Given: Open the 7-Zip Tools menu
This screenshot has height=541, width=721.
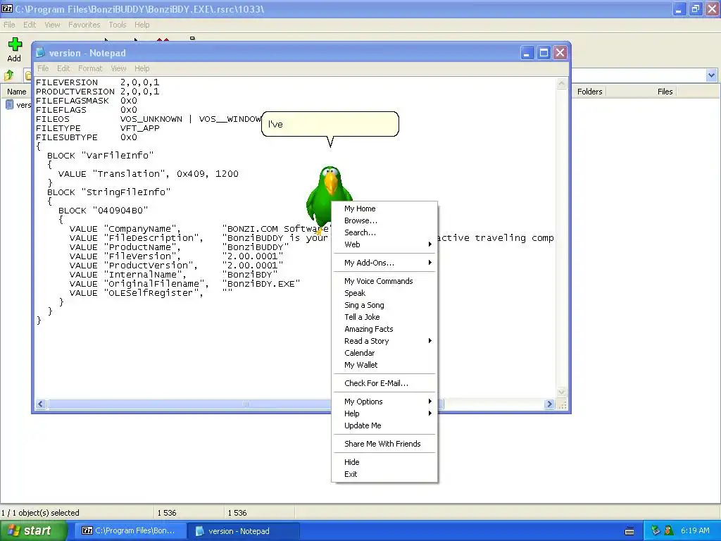Looking at the screenshot, I should 118,25.
